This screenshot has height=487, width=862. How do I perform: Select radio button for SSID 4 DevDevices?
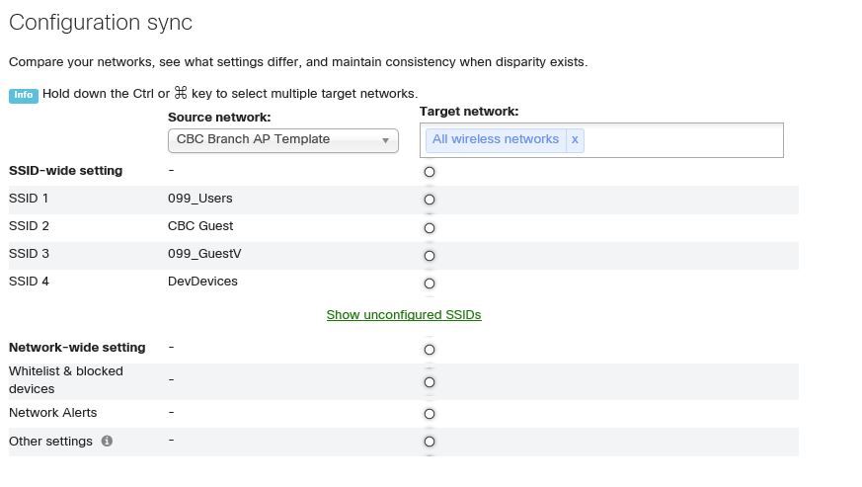pyautogui.click(x=430, y=284)
